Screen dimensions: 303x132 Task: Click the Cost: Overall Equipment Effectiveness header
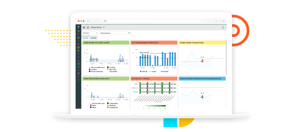tap(154, 43)
